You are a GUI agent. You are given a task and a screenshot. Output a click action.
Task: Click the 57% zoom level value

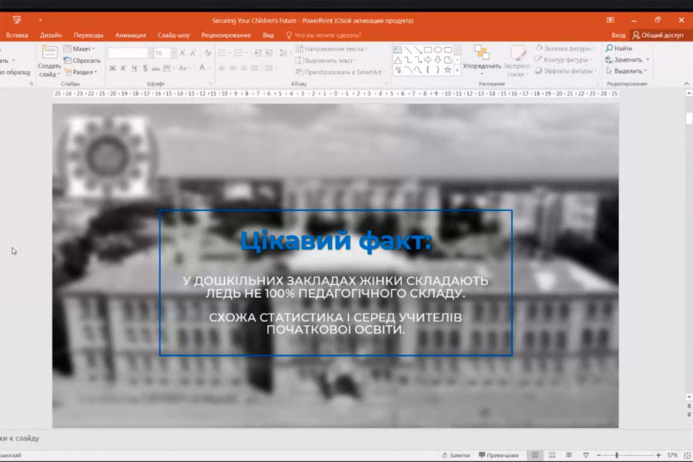[672, 455]
